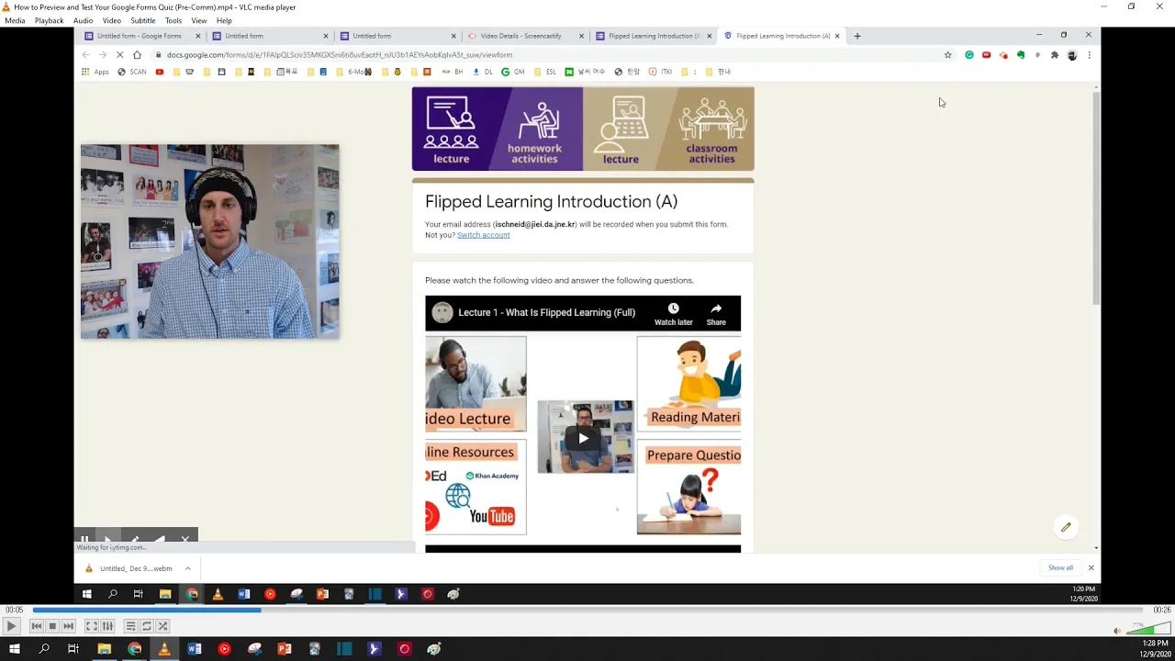This screenshot has height=661, width=1175.
Task: Open the ESL bookmarks folder
Action: (544, 72)
